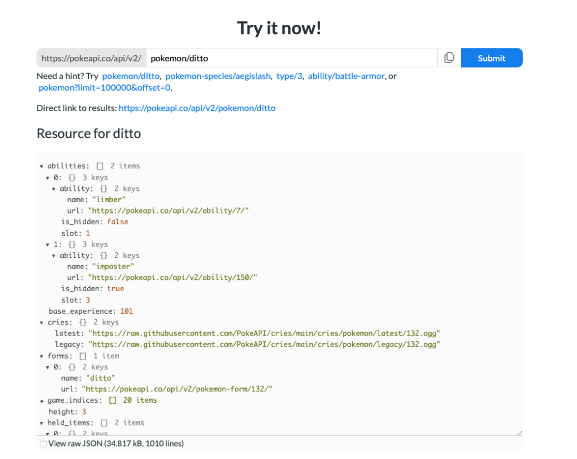Click the slot 1 value
This screenshot has height=459, width=577.
[88, 234]
